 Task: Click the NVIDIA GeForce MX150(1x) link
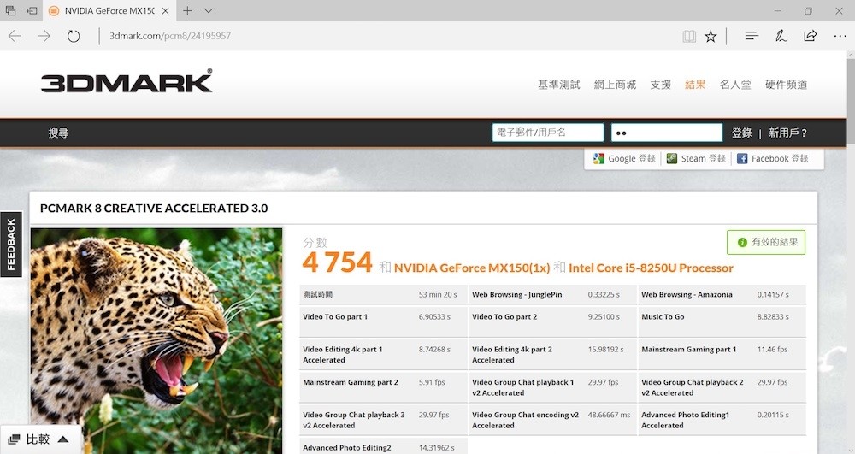(x=472, y=268)
